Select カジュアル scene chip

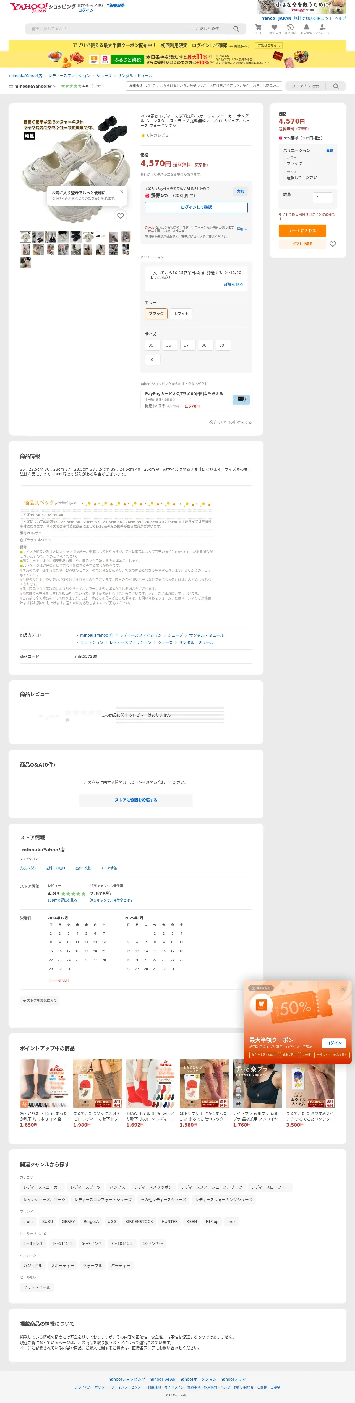click(x=33, y=1266)
